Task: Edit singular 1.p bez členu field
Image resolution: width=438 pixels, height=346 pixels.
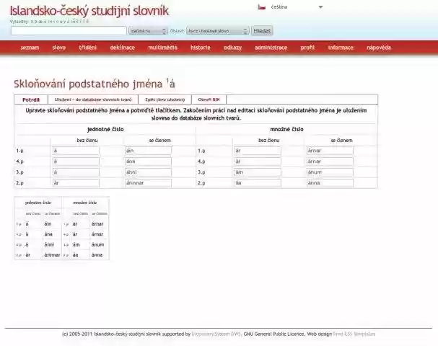Action: tap(76, 151)
